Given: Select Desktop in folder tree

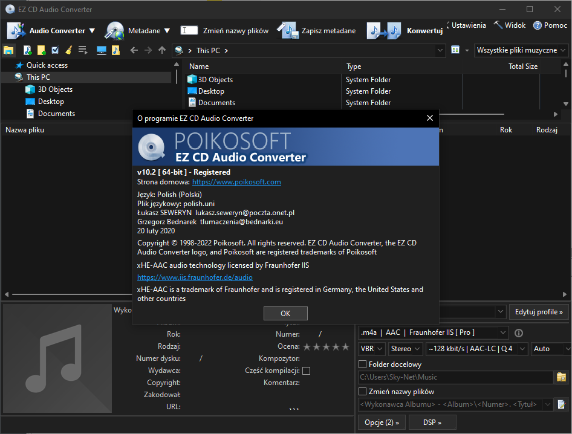Looking at the screenshot, I should pyautogui.click(x=51, y=102).
